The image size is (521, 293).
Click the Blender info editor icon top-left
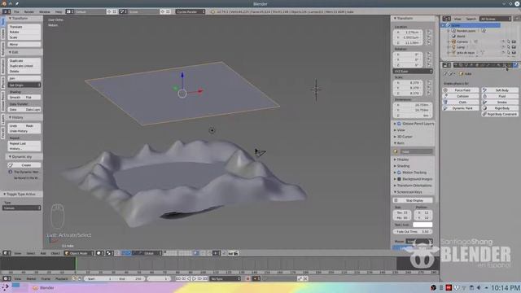pyautogui.click(x=6, y=11)
